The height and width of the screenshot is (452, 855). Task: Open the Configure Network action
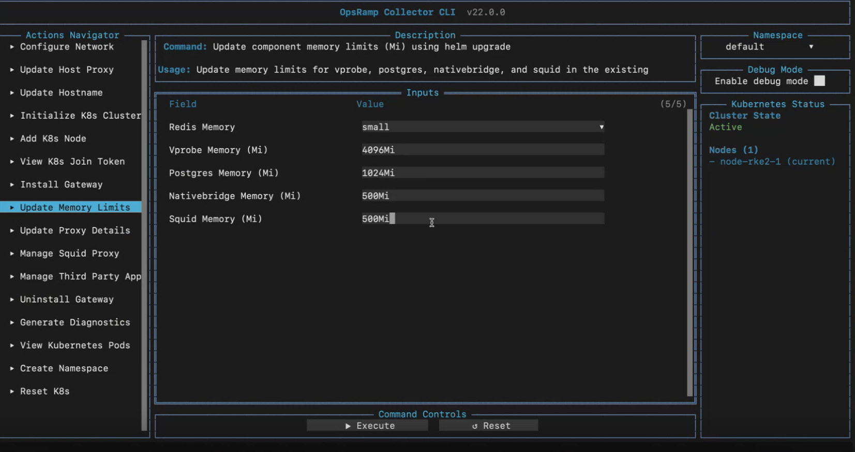pos(67,46)
